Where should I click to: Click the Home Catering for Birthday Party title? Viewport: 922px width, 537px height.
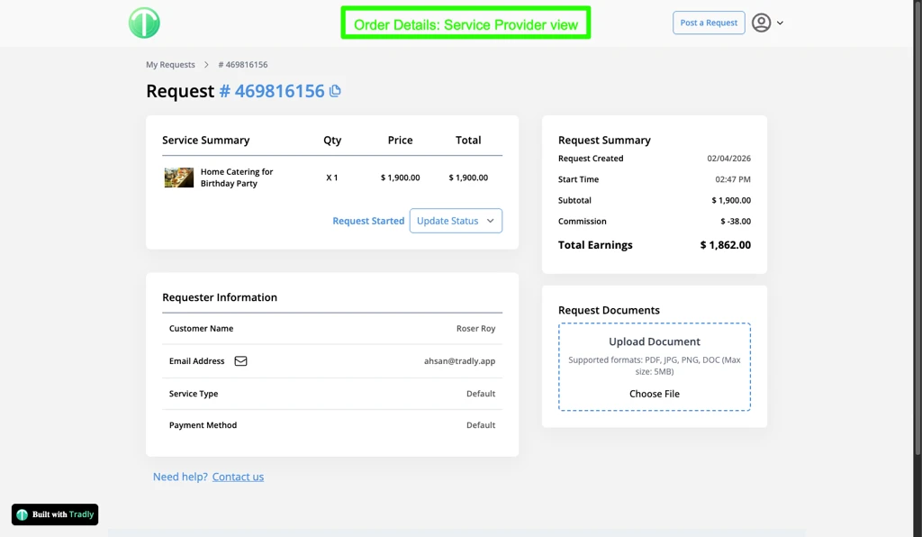click(x=236, y=177)
